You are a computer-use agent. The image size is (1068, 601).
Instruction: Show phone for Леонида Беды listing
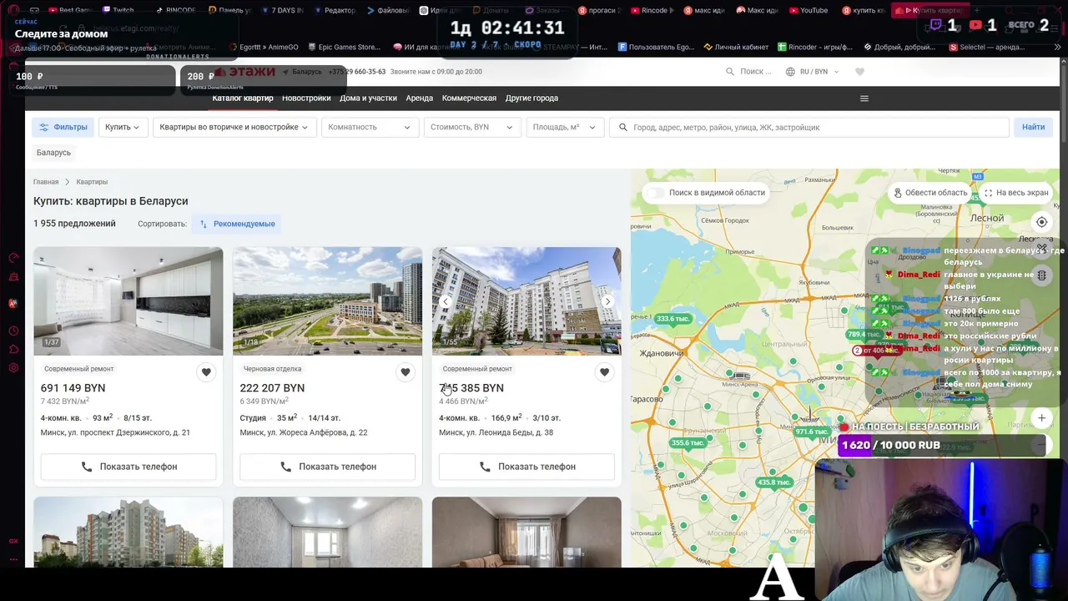pyautogui.click(x=526, y=467)
